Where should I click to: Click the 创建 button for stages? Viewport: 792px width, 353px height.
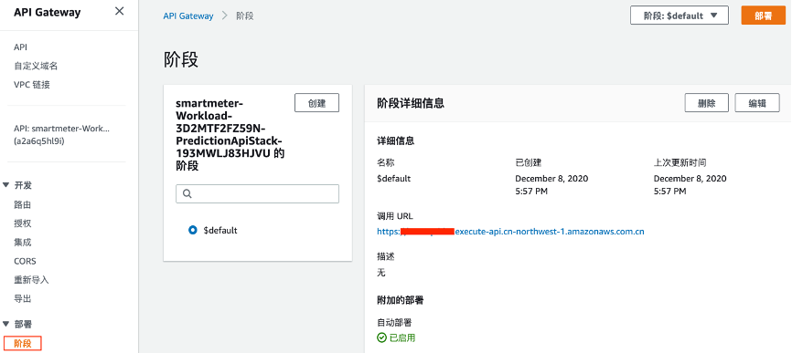pyautogui.click(x=316, y=103)
